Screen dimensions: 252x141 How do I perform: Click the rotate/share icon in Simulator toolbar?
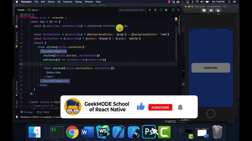[218, 11]
